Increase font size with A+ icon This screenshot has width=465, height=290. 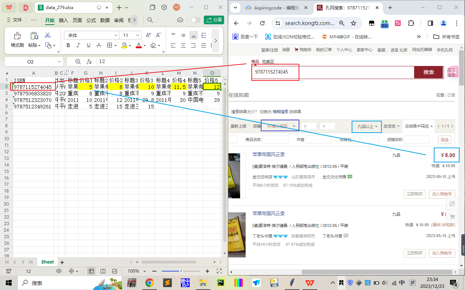click(x=148, y=35)
